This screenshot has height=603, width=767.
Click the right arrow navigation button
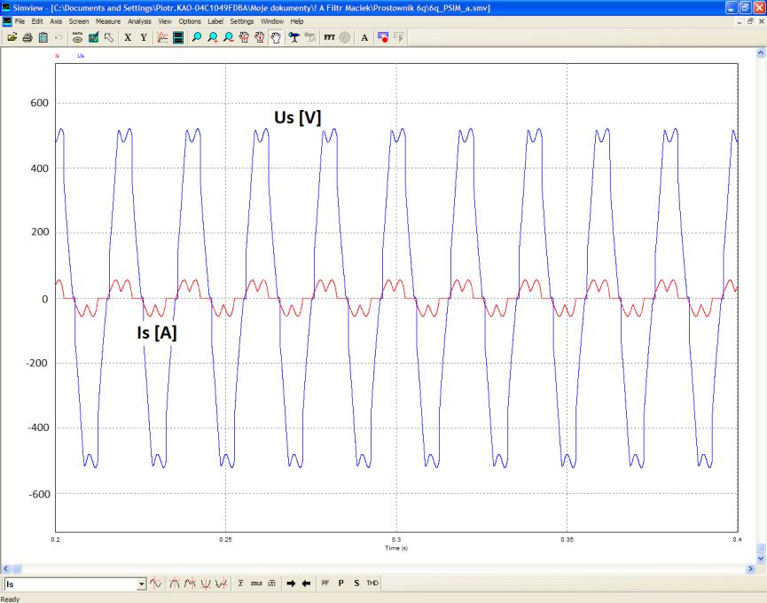291,583
